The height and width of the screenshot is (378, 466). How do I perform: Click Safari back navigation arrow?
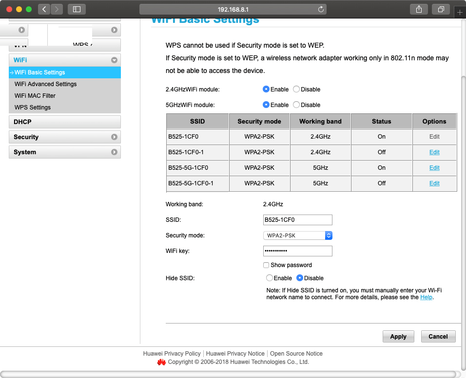(x=44, y=9)
